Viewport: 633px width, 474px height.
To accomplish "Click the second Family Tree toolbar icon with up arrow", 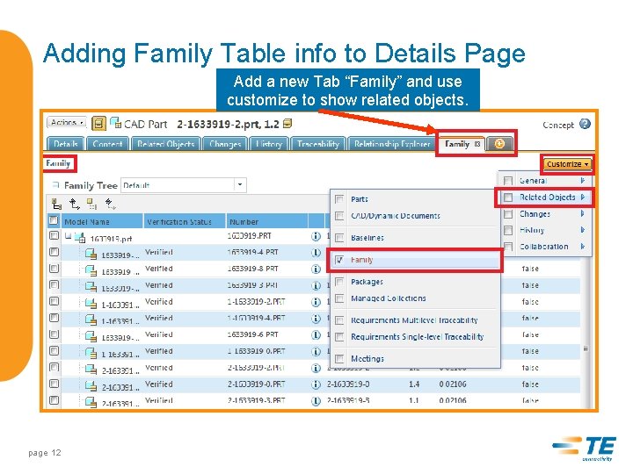I will coord(74,204).
